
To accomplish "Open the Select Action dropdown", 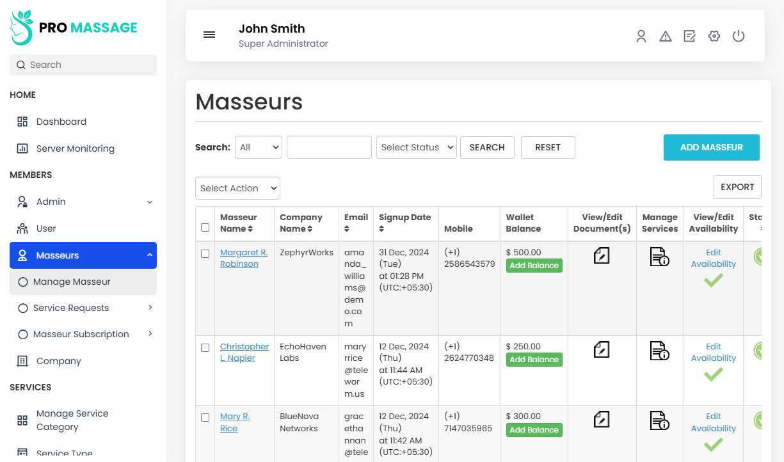I will click(x=237, y=188).
